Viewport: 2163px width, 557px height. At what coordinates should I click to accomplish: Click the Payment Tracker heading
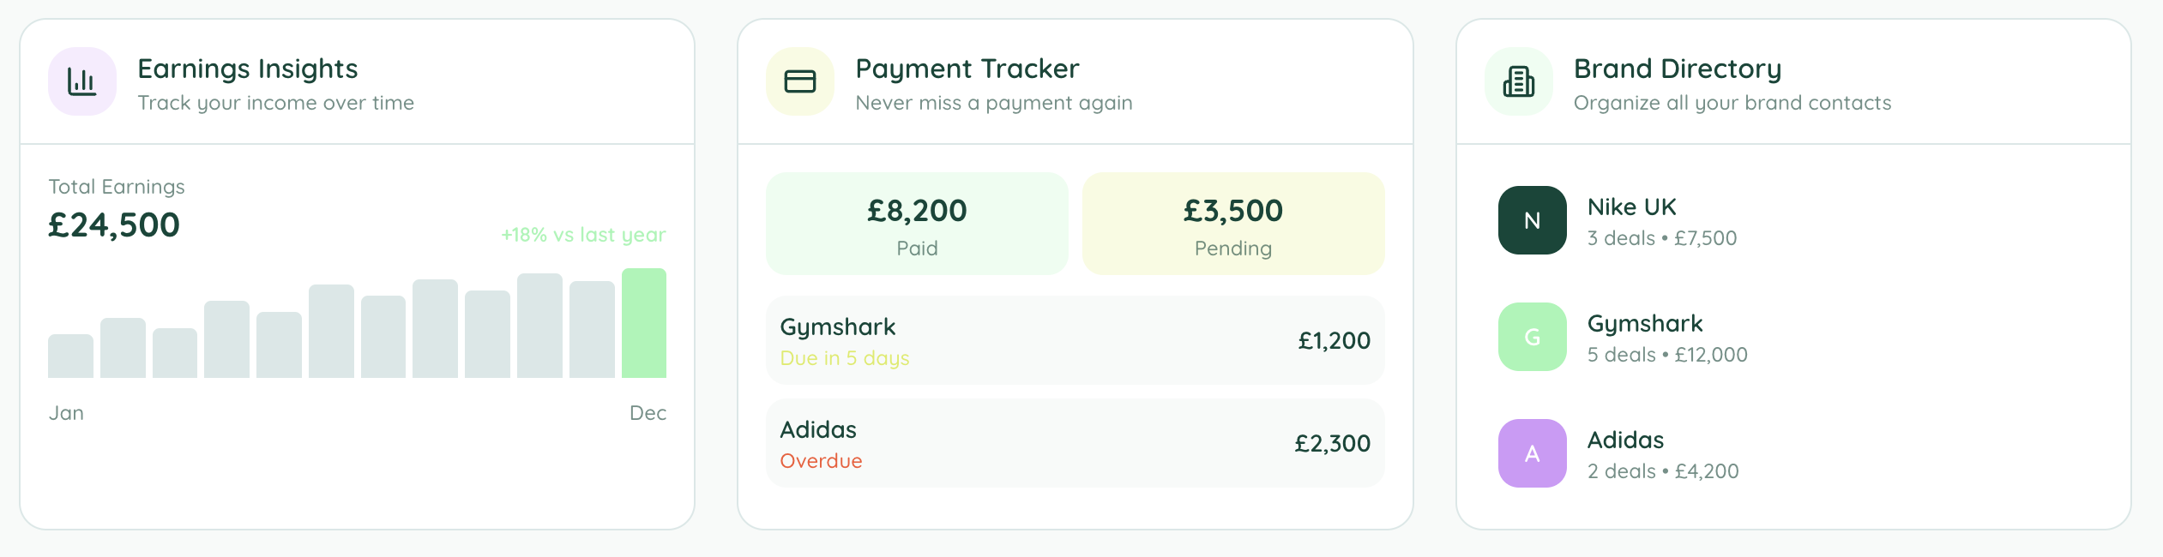[x=967, y=69]
